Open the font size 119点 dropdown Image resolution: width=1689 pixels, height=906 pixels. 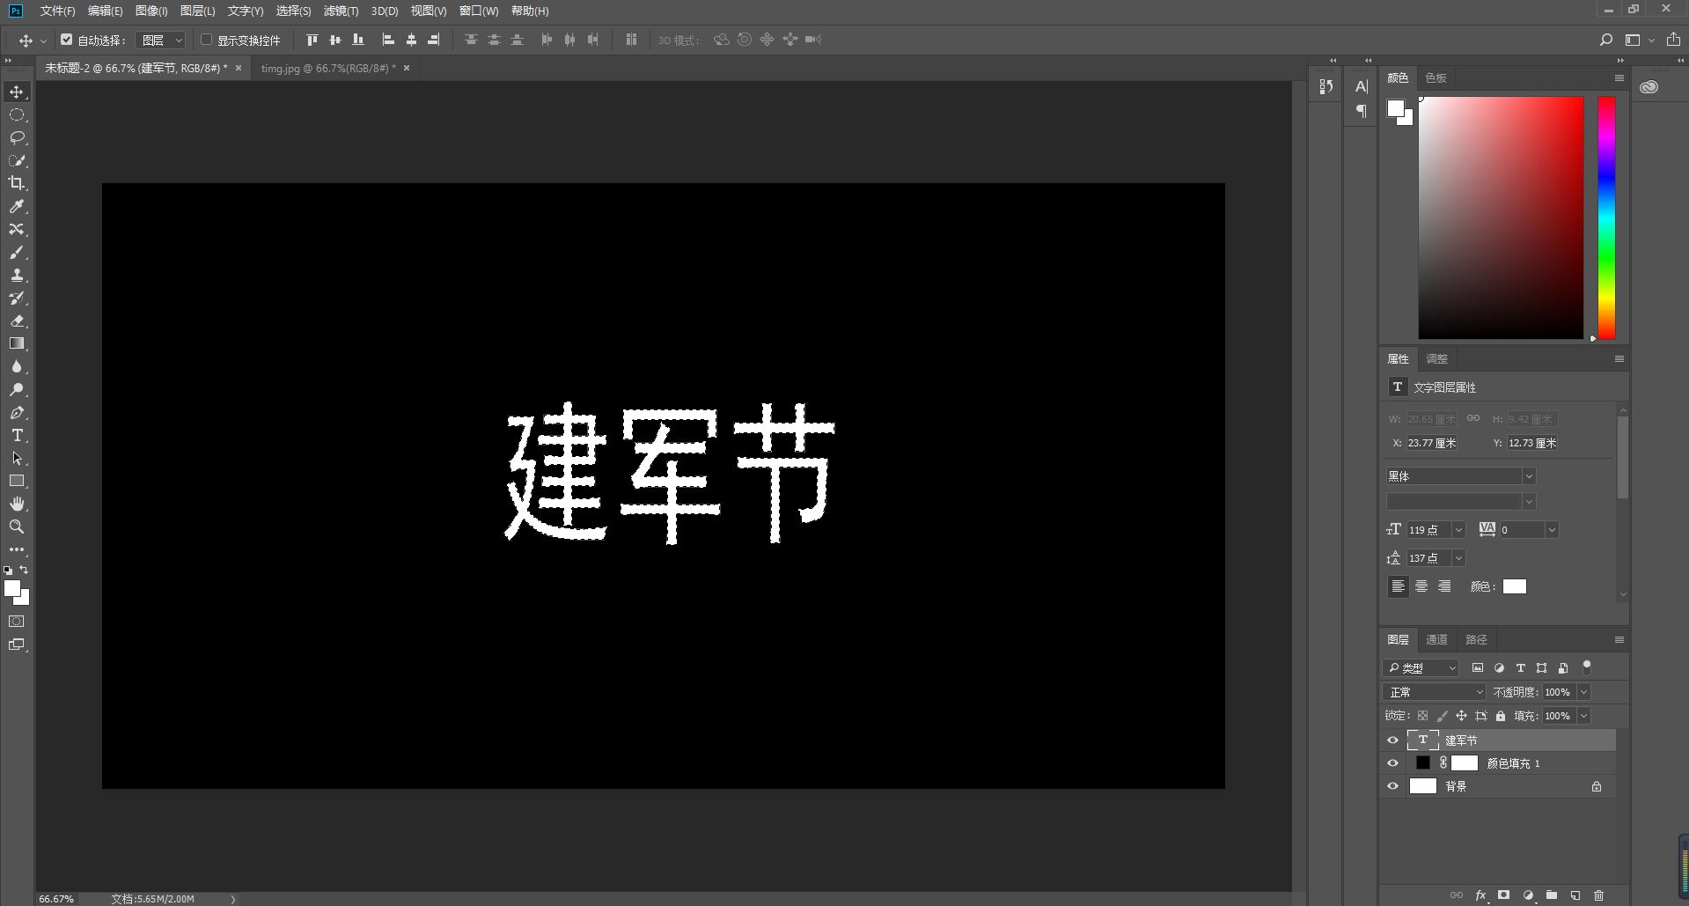point(1456,529)
